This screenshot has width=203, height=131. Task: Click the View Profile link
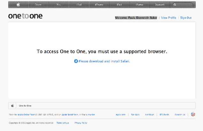tap(169, 18)
